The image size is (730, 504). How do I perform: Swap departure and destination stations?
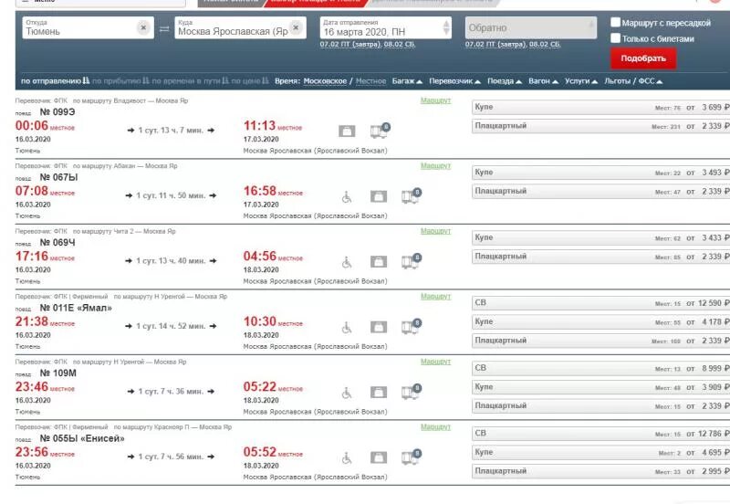pos(164,29)
